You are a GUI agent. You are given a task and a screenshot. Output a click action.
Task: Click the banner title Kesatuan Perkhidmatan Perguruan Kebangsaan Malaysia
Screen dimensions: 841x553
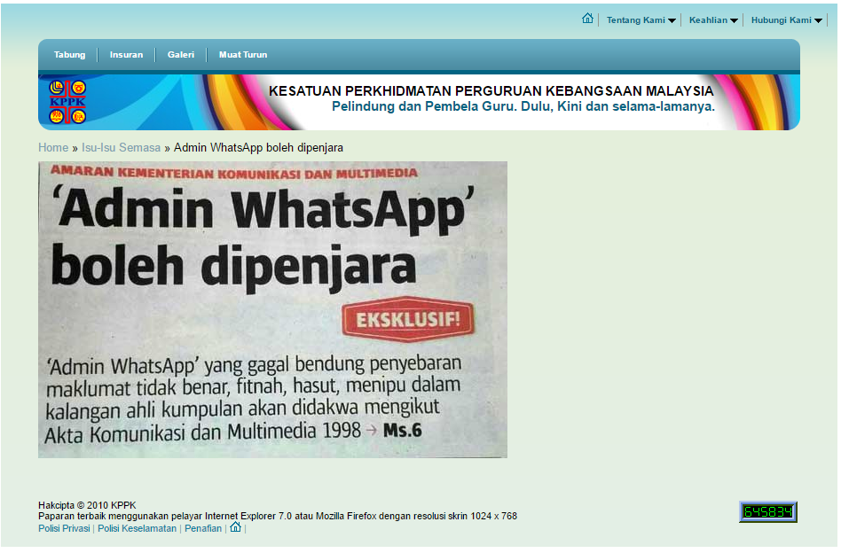tap(491, 91)
